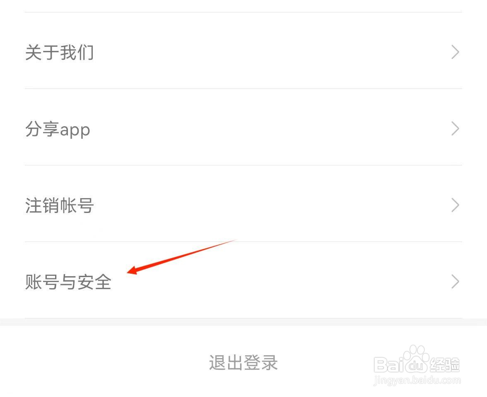
Task: Expand 注销帐号 using its right chevron
Action: [x=455, y=205]
